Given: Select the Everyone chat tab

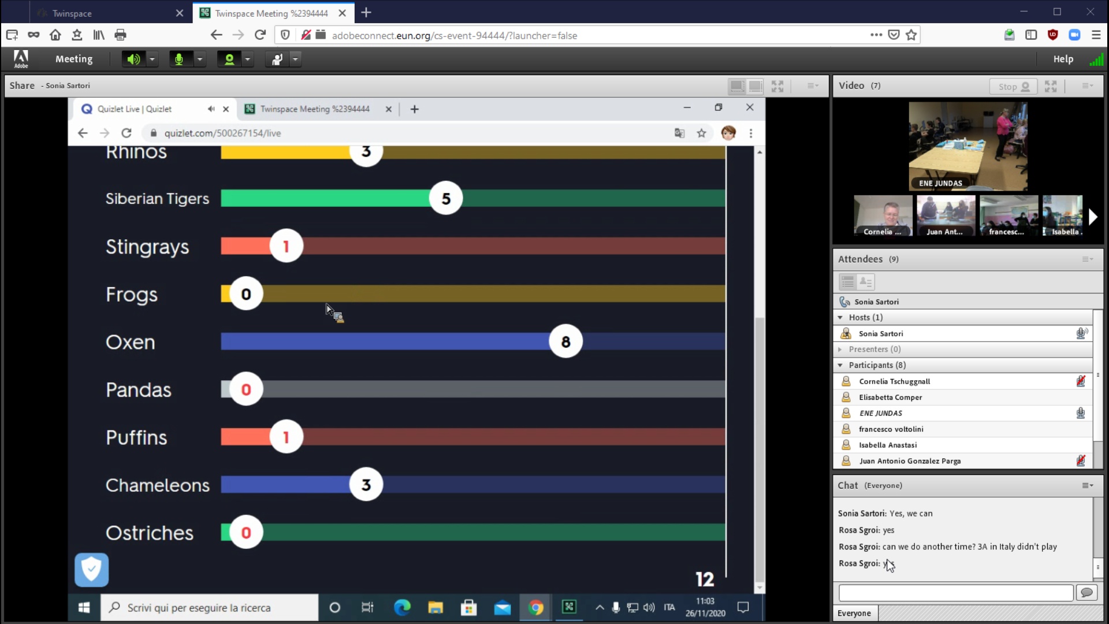Looking at the screenshot, I should point(854,613).
